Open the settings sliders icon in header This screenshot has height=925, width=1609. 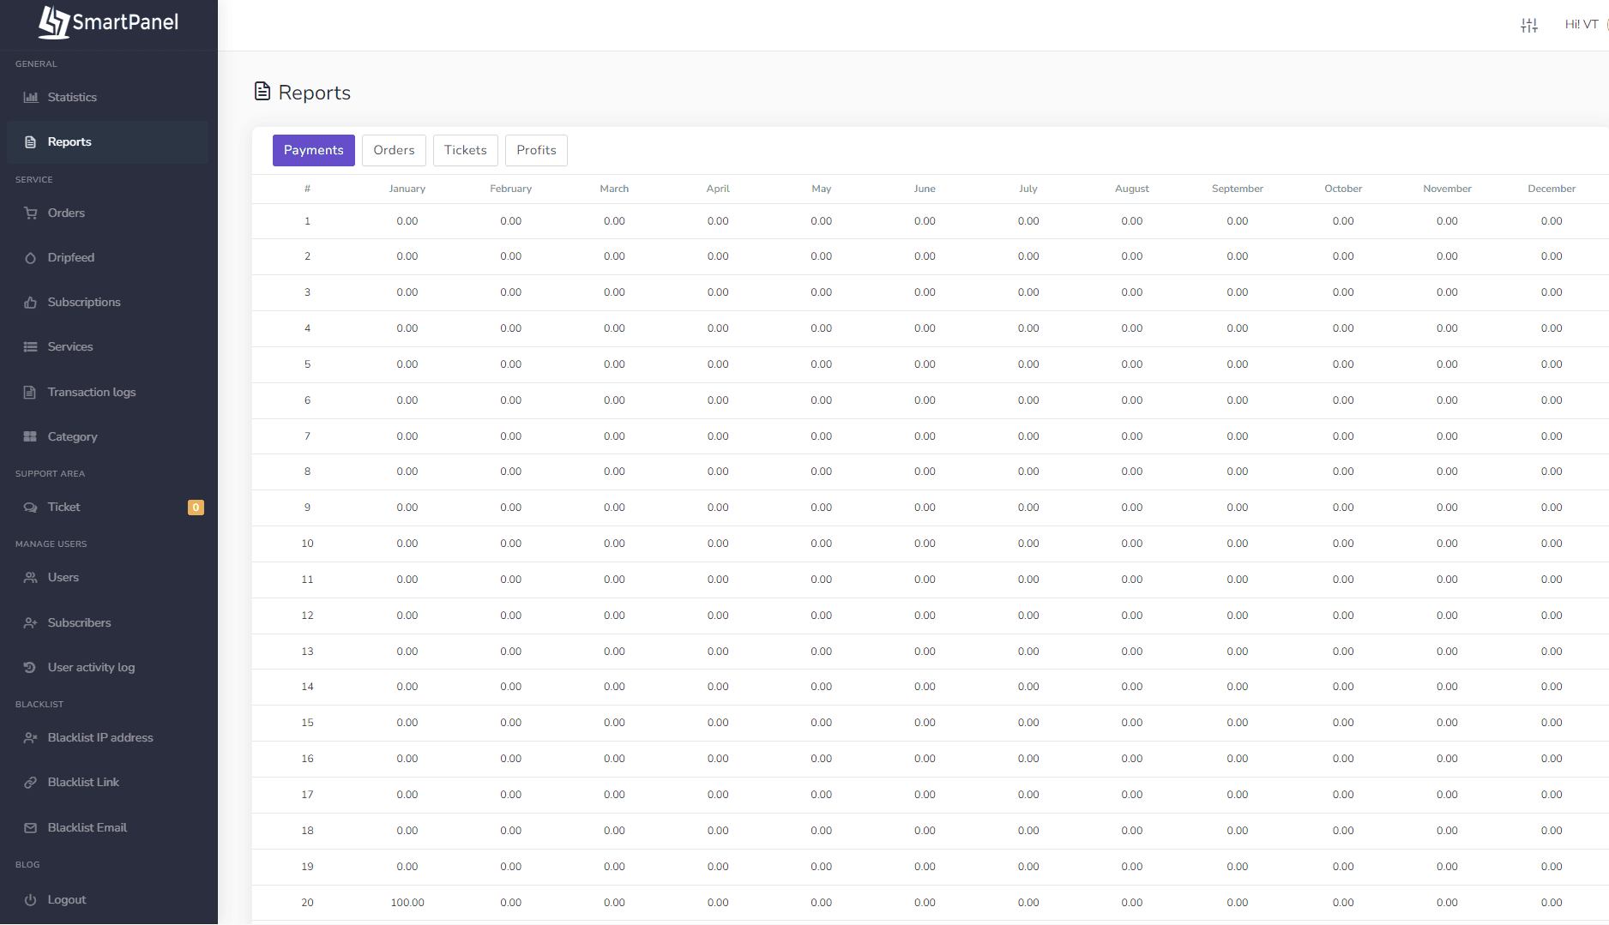pyautogui.click(x=1529, y=25)
